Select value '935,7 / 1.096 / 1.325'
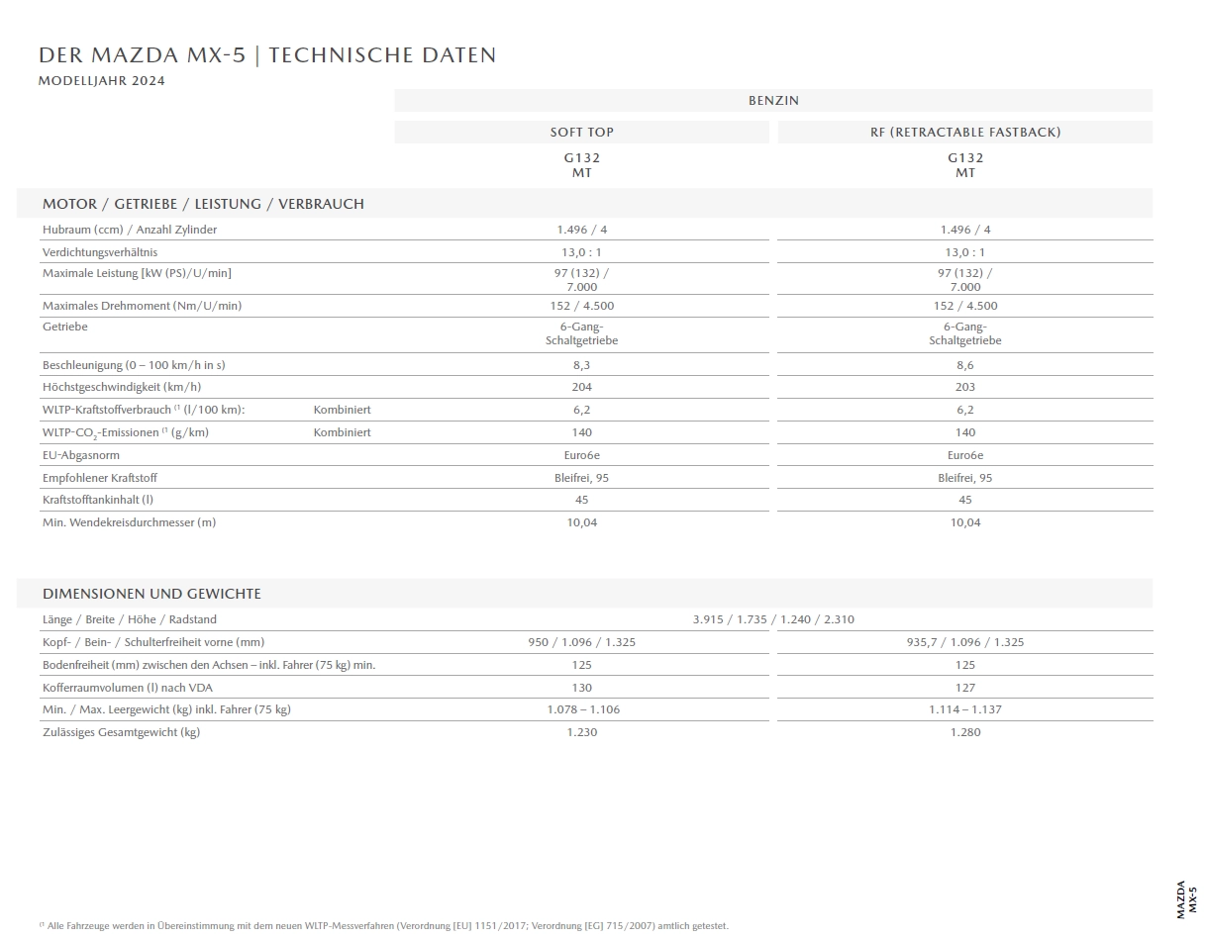 [x=965, y=642]
